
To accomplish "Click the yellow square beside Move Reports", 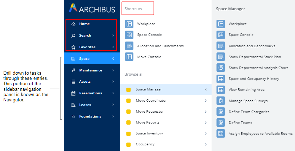I will tap(128, 122).
